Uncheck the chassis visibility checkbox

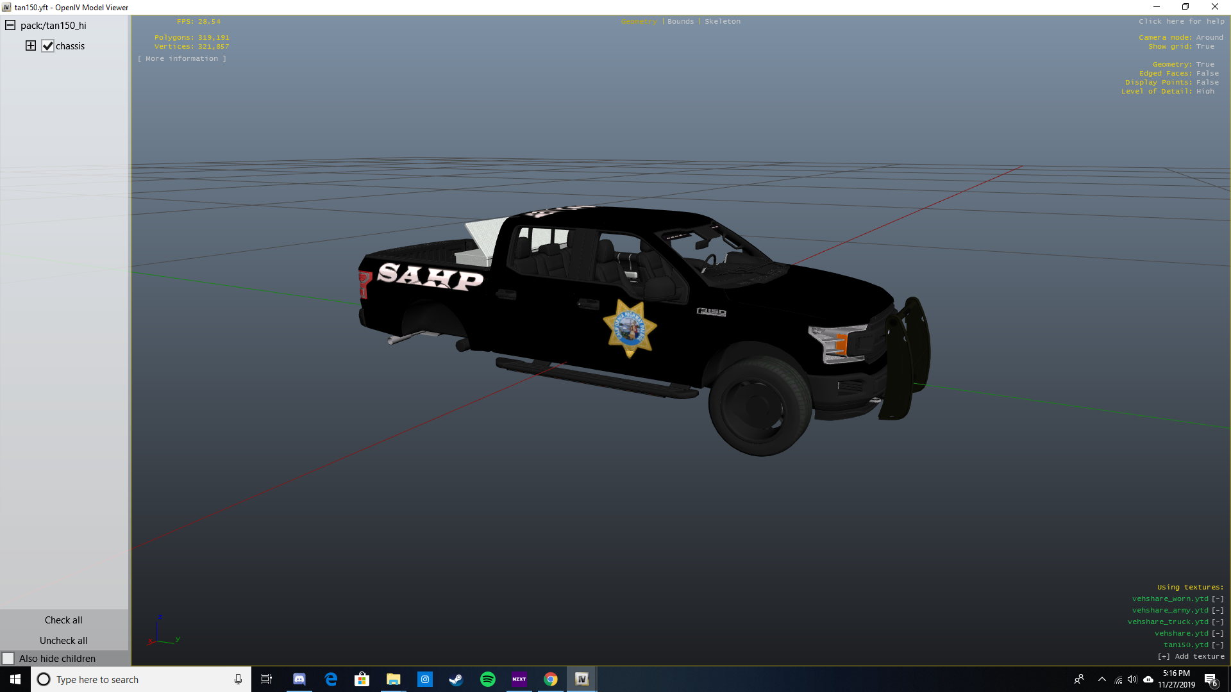click(x=47, y=46)
